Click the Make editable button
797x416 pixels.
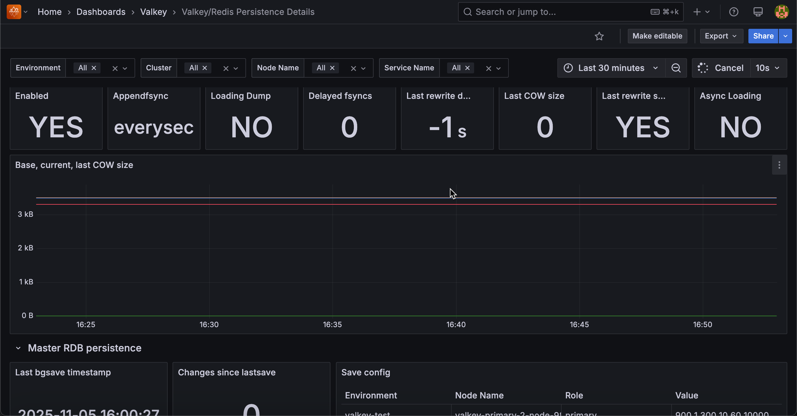pos(657,36)
